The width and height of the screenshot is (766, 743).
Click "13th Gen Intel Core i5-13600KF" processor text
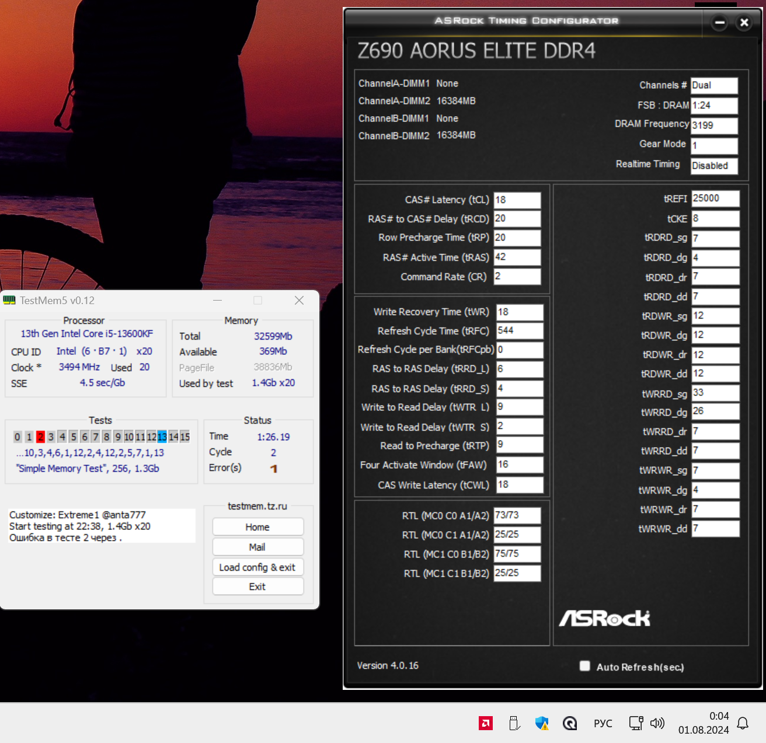click(x=87, y=333)
